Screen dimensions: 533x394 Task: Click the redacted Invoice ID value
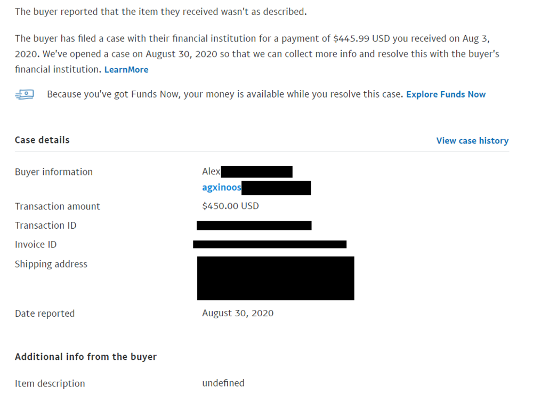270,244
